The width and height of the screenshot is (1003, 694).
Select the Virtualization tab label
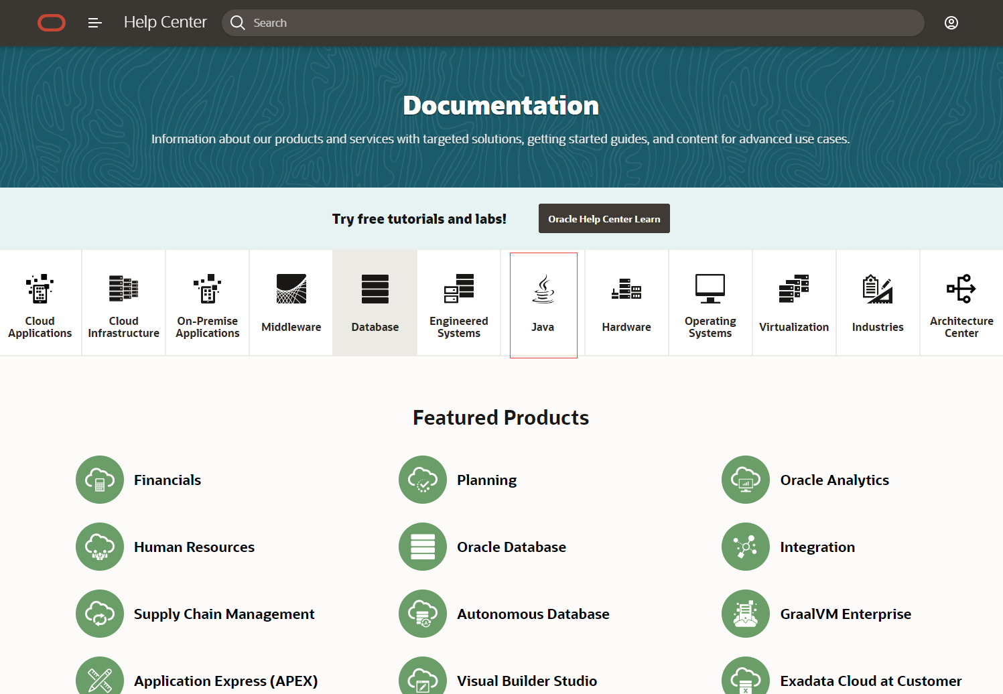coord(794,327)
